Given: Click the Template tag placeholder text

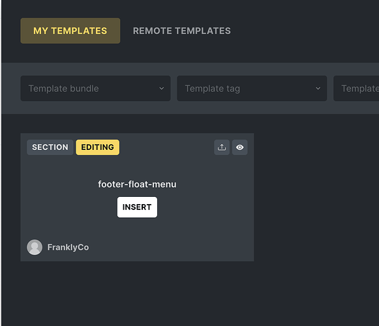Looking at the screenshot, I should pos(213,89).
